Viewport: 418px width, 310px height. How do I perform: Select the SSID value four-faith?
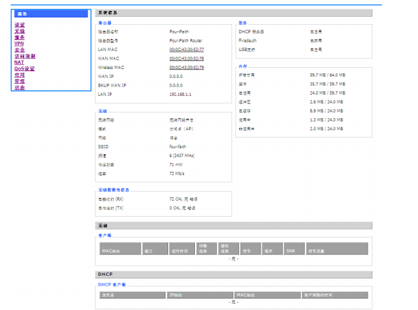178,146
